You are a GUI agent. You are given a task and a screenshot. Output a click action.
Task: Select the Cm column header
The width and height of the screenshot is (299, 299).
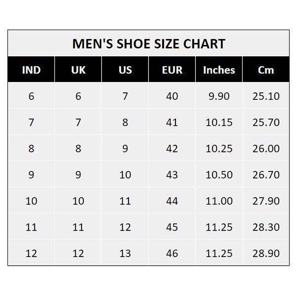coord(266,70)
